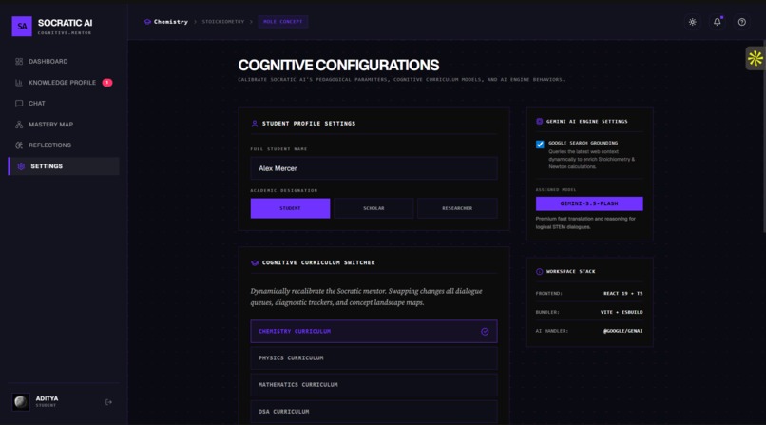Click the Chemistry graduation cap icon in breadcrumb
Image resolution: width=766 pixels, height=425 pixels.
point(147,22)
